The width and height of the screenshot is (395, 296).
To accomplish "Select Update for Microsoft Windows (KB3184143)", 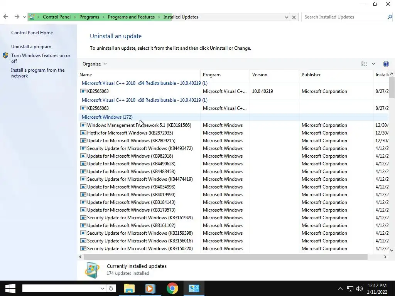I will (x=234, y=202).
